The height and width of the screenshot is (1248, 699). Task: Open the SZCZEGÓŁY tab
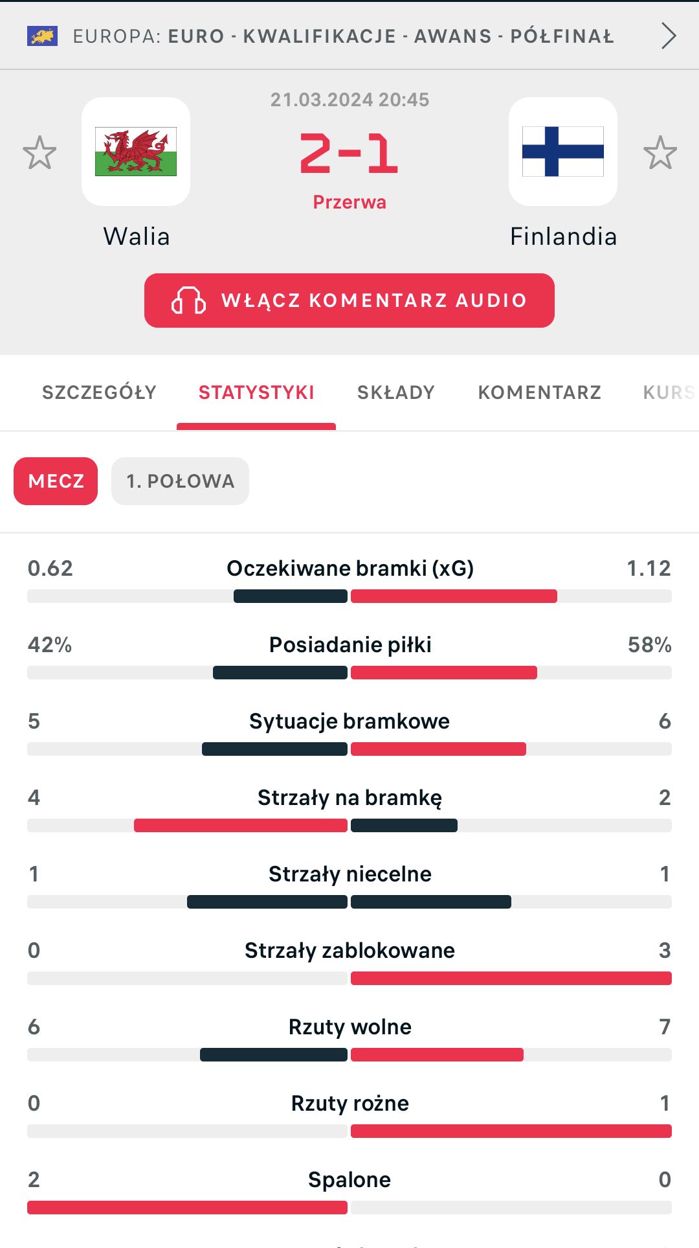point(99,392)
